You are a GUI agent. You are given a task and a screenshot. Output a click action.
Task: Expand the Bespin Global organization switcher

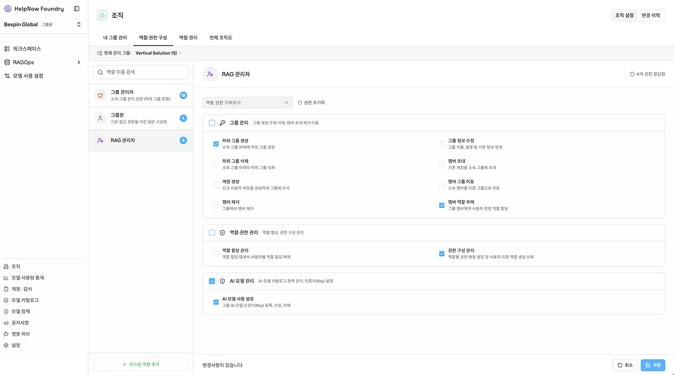(79, 25)
